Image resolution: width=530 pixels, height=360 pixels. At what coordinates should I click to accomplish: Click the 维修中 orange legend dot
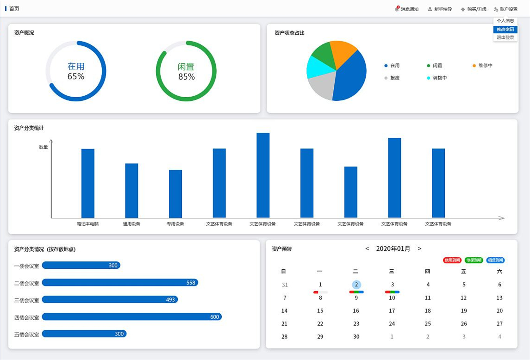tap(474, 66)
